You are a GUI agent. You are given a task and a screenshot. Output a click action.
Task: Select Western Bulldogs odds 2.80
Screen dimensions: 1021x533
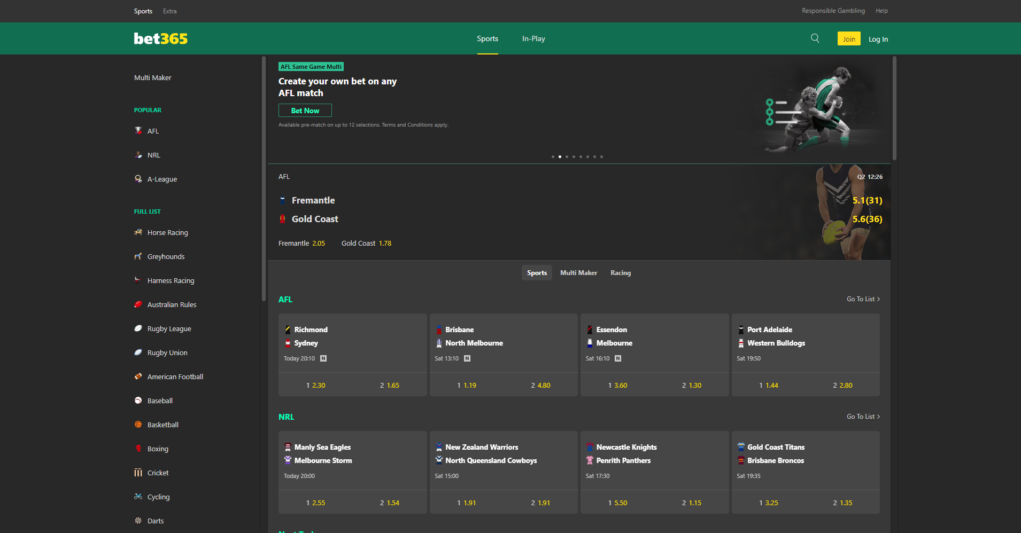pos(842,385)
